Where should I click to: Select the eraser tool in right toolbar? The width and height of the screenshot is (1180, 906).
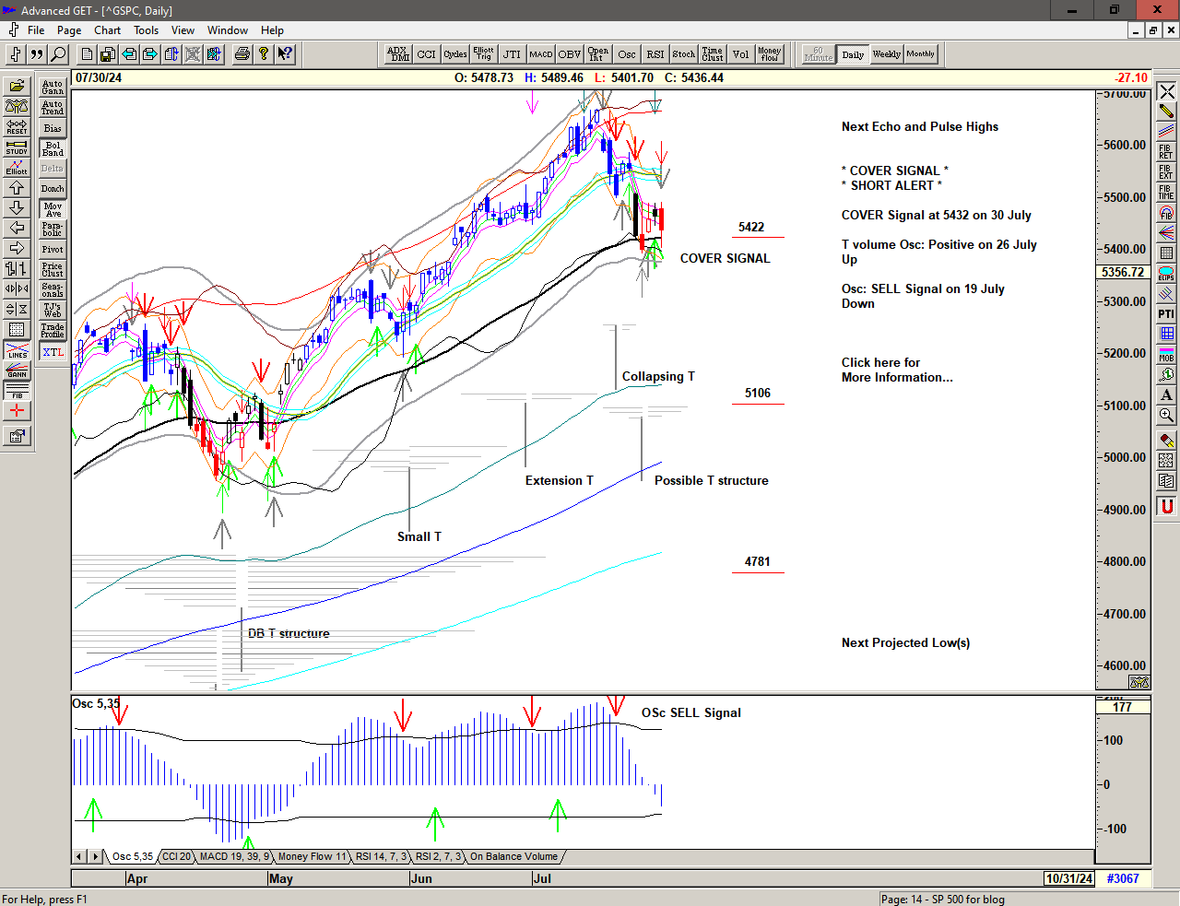pyautogui.click(x=1166, y=441)
